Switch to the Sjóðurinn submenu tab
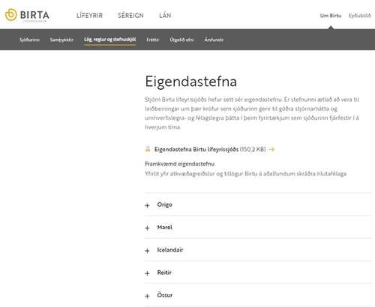 [29, 40]
